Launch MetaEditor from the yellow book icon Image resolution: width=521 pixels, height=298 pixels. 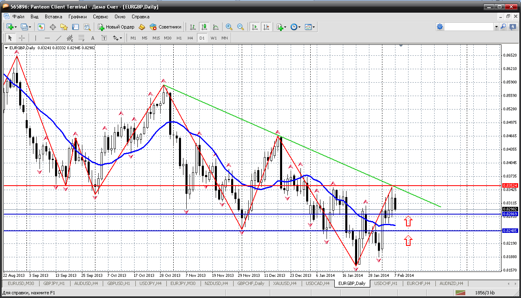(x=142, y=27)
